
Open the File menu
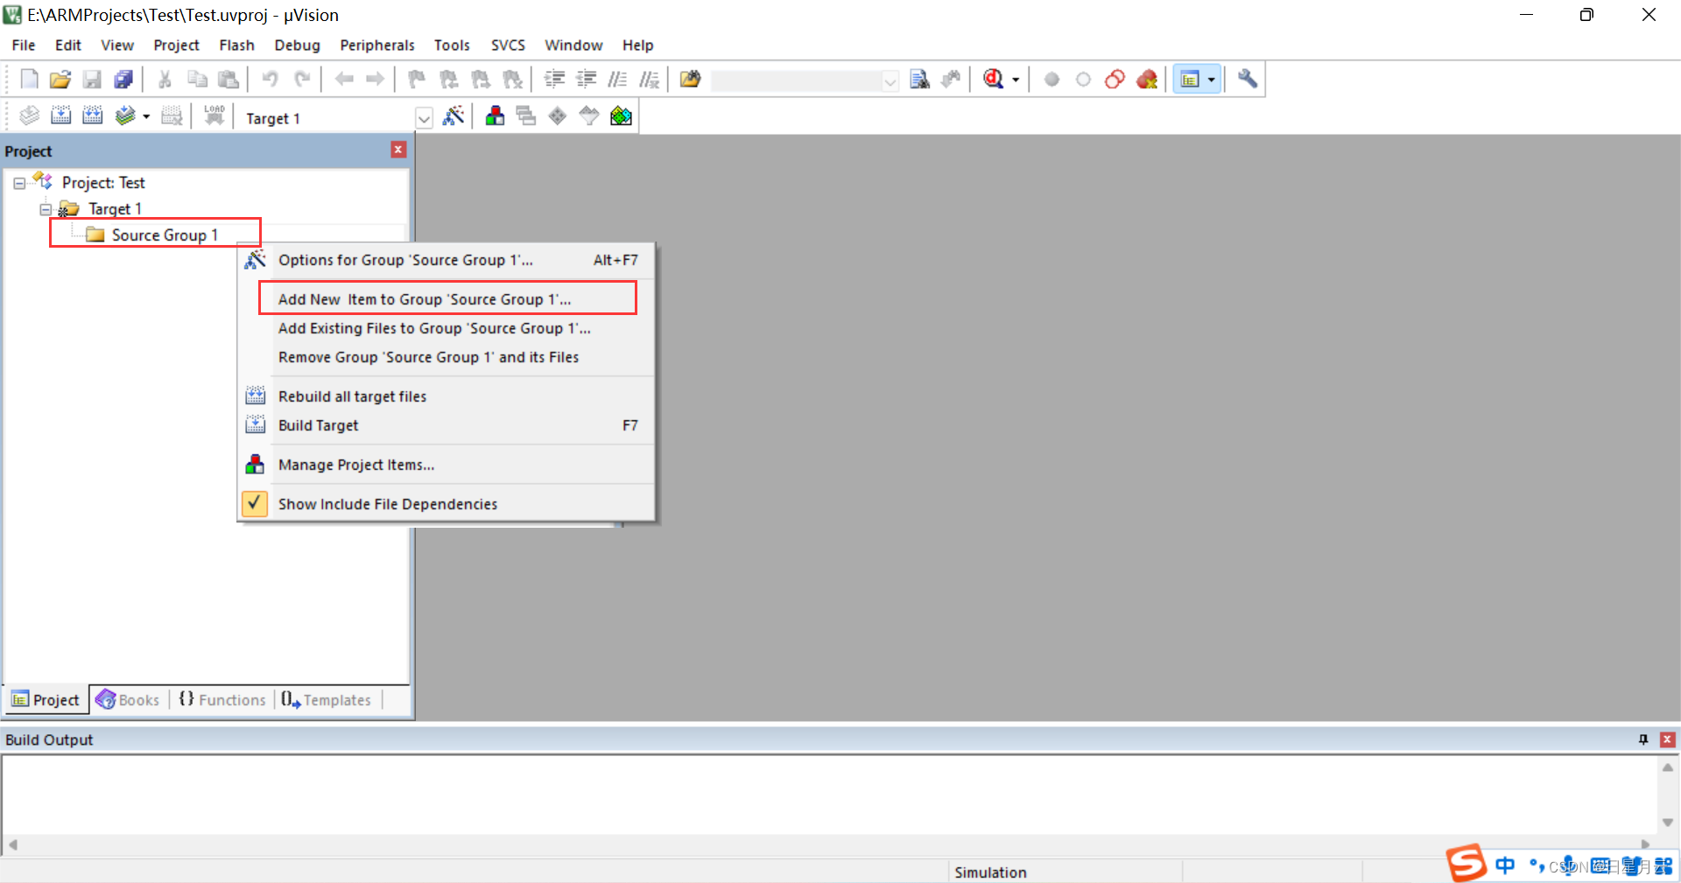[24, 46]
